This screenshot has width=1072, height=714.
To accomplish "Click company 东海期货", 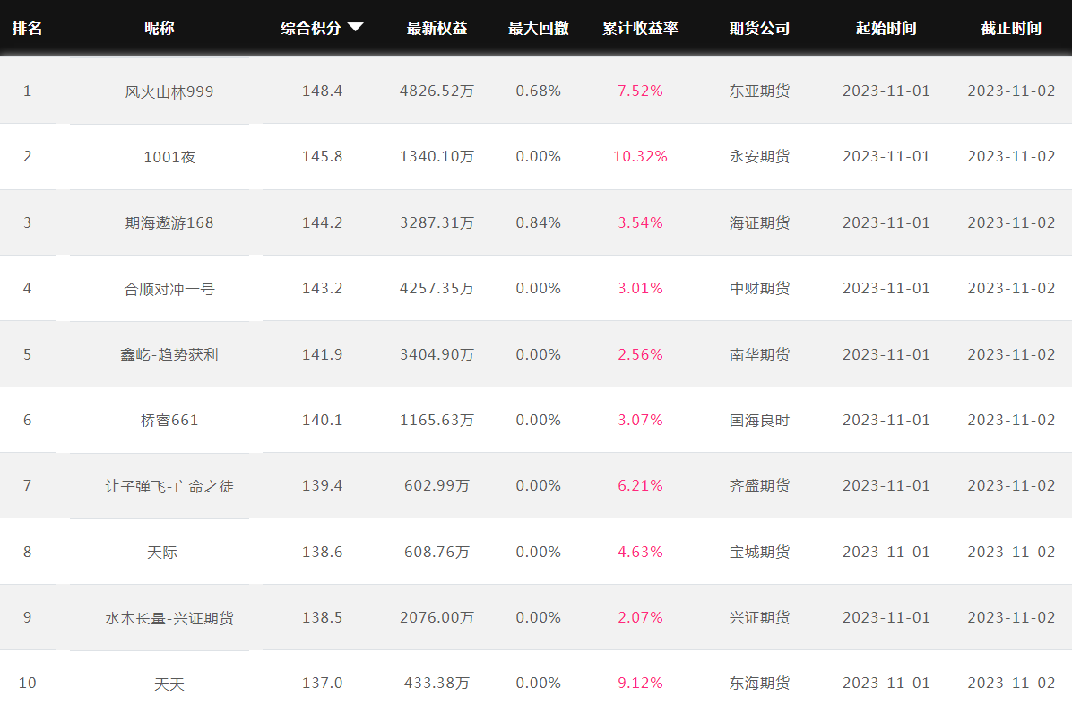I will click(x=759, y=684).
